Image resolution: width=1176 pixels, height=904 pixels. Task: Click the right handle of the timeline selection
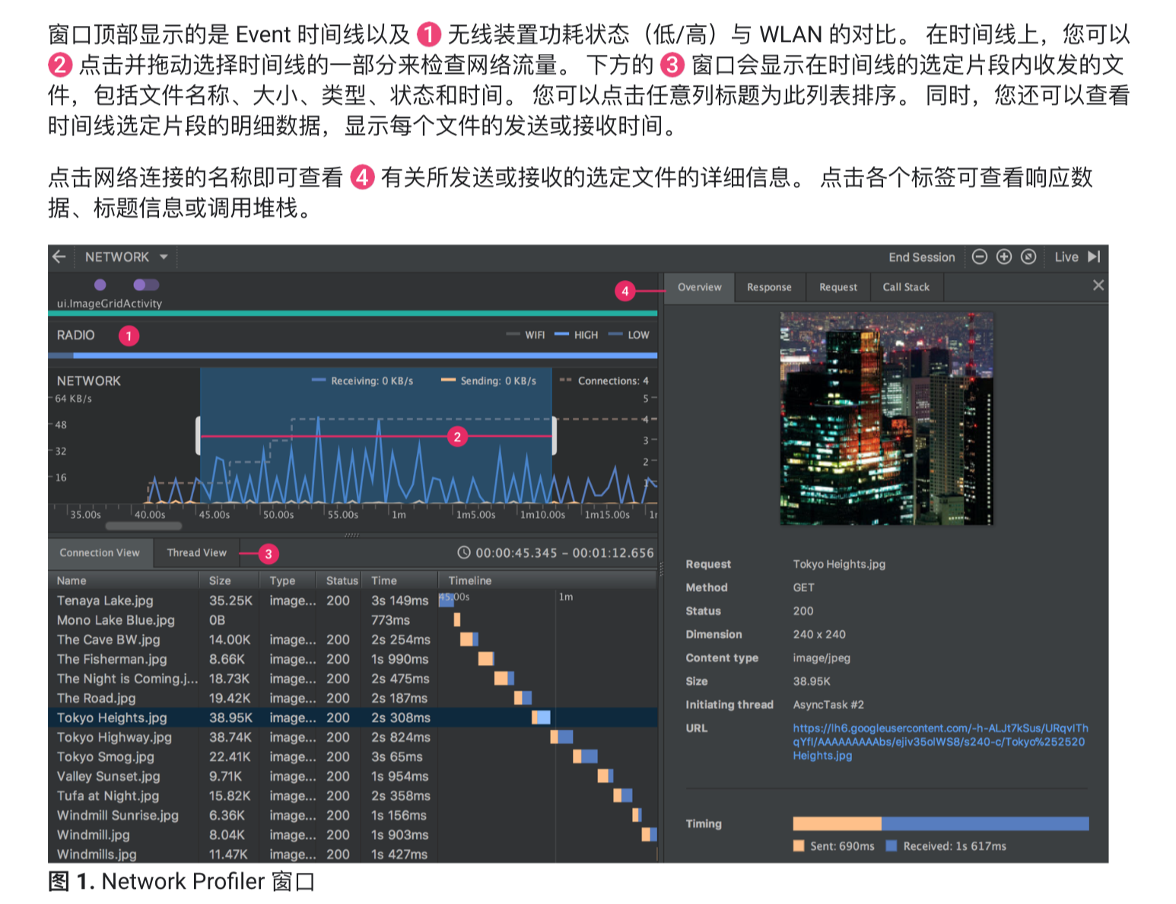coord(554,436)
